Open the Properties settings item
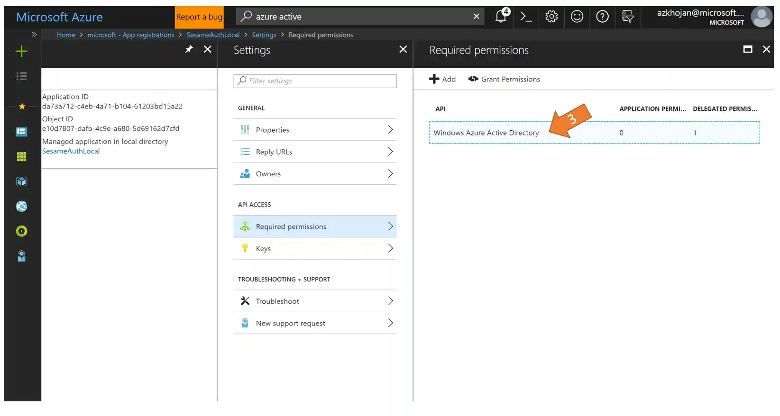780x416 pixels. 315,130
